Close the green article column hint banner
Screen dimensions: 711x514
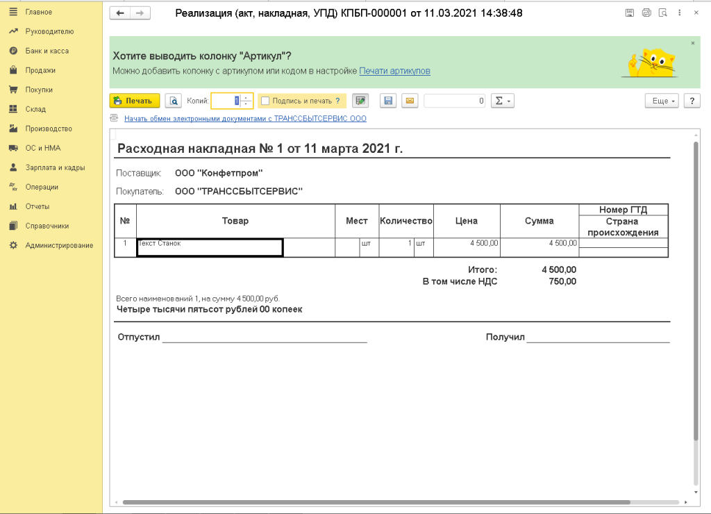tap(692, 43)
